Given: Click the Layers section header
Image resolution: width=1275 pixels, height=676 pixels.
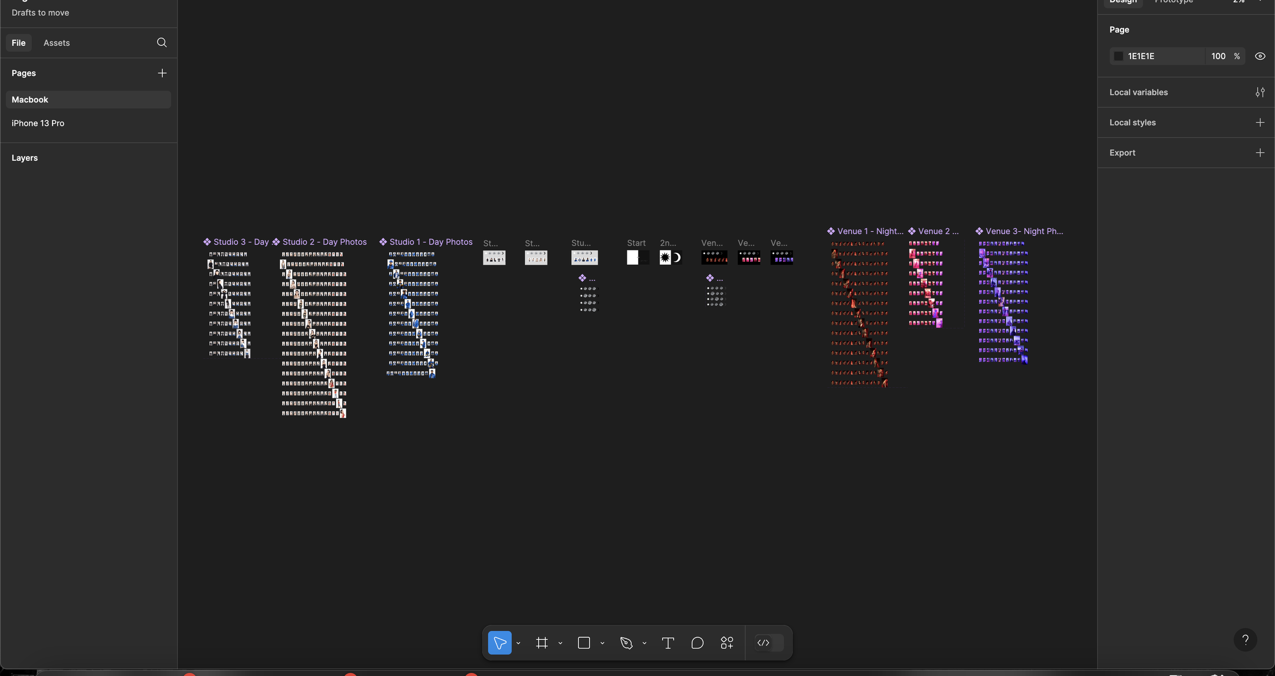Looking at the screenshot, I should [24, 158].
